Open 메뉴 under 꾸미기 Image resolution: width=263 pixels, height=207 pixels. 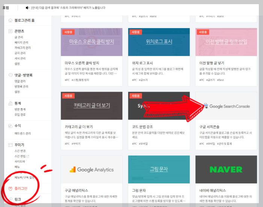[17, 167]
